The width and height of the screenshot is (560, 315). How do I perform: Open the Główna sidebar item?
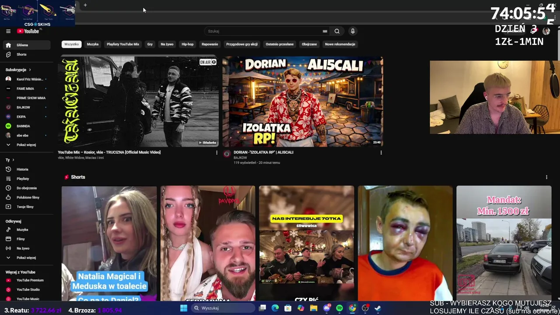27,45
